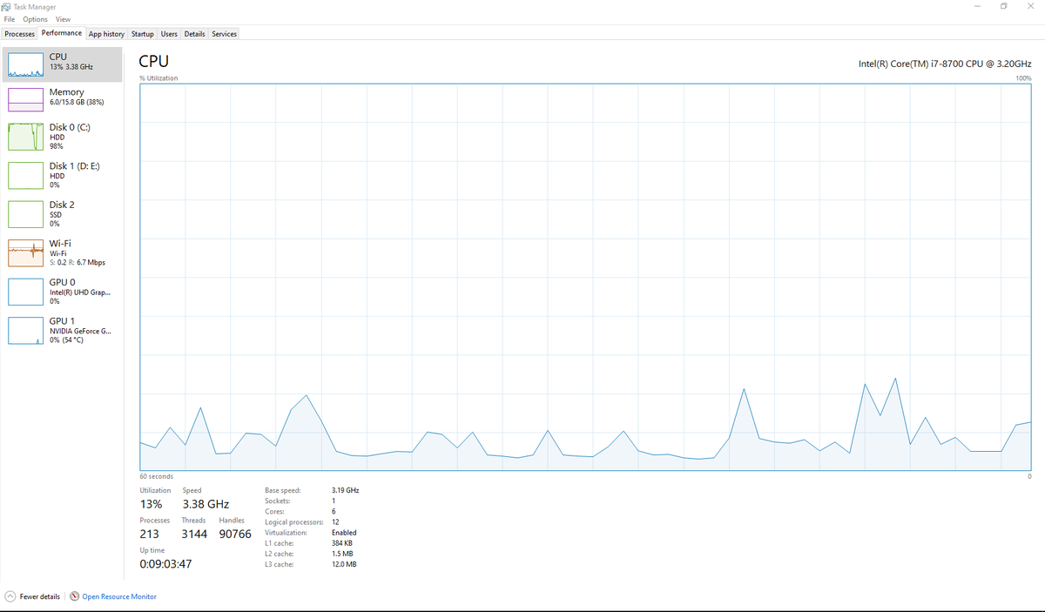1045x612 pixels.
Task: Click the Disk 1 (D: E:) thumbnail graph
Action: [x=26, y=175]
